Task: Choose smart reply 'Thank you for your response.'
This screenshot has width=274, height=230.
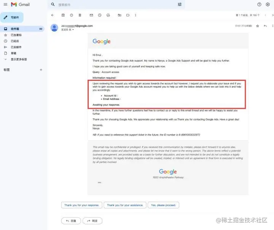Action: 81,205
